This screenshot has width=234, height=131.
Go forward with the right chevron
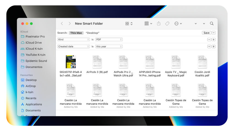pos(70,24)
